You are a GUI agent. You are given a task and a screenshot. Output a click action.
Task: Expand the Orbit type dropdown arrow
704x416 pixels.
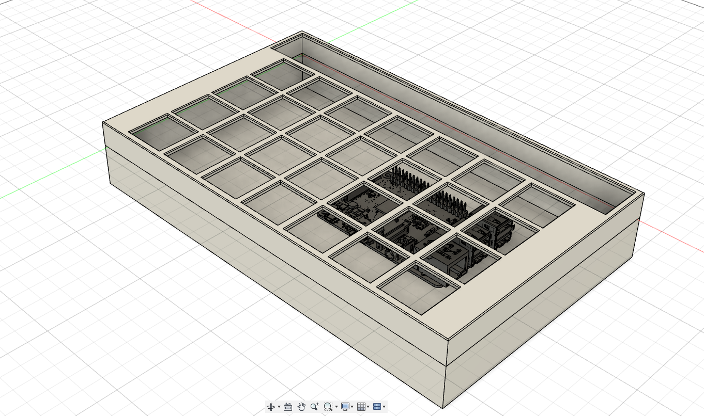279,407
